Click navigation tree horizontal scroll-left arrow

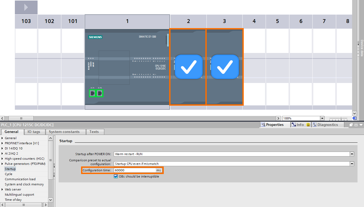click(2, 205)
